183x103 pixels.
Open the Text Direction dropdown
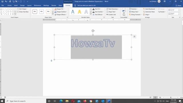(112, 9)
